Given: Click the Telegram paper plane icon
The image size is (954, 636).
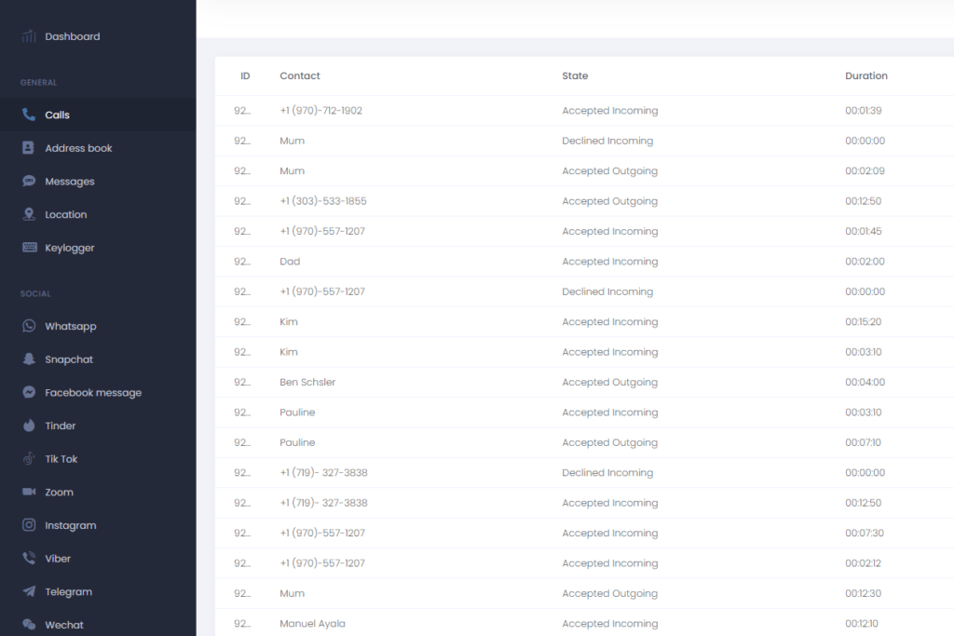Looking at the screenshot, I should pos(29,591).
